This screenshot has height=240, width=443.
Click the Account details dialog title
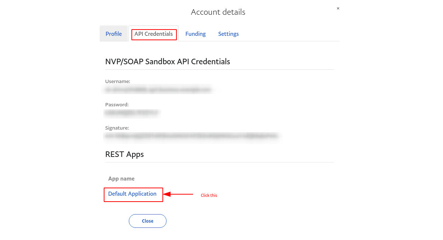pyautogui.click(x=218, y=12)
